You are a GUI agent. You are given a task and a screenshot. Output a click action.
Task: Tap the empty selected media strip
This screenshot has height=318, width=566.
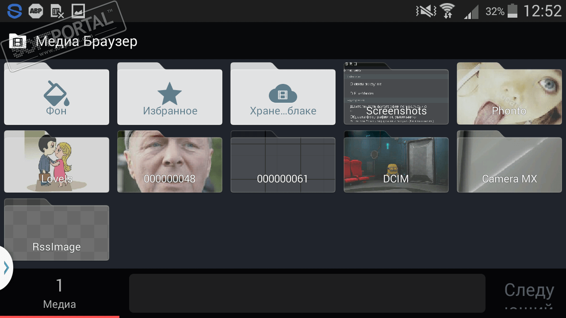point(307,293)
